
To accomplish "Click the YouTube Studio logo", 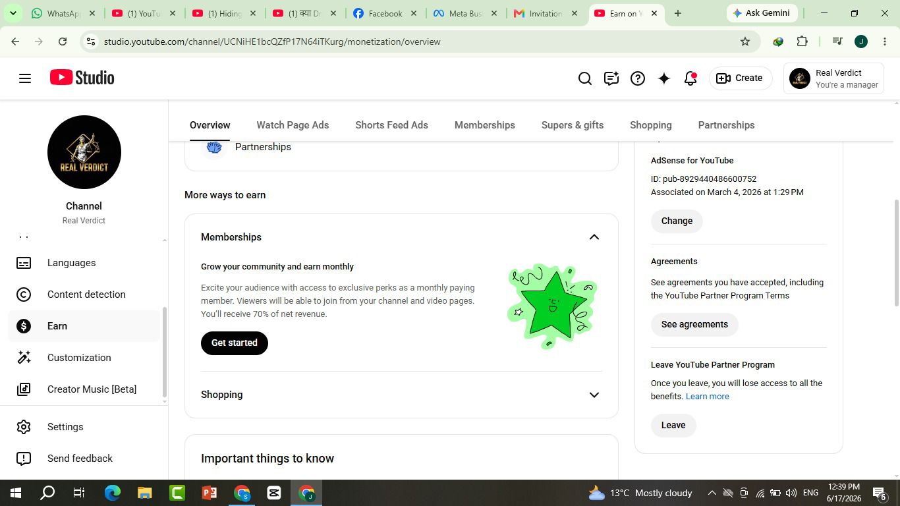I will 82,78.
